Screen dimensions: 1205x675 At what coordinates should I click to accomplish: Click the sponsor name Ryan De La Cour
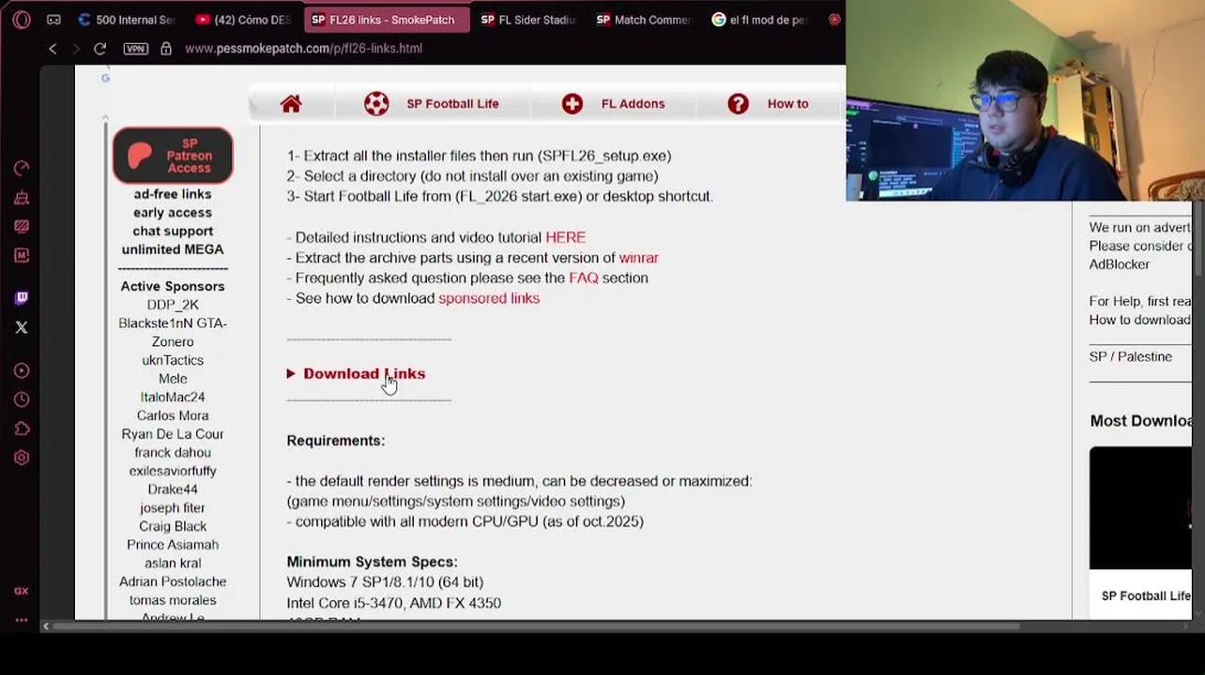(x=173, y=434)
